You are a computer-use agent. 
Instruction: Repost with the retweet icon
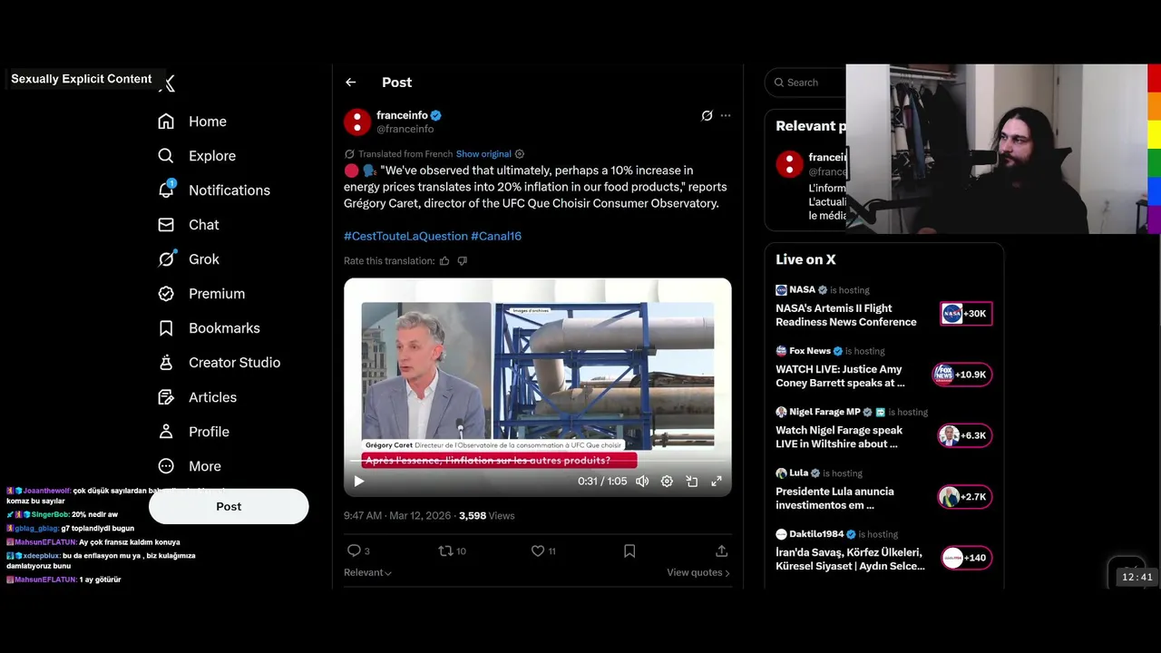pyautogui.click(x=445, y=551)
